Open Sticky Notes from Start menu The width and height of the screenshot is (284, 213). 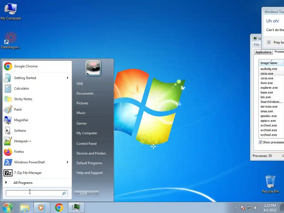[37, 99]
